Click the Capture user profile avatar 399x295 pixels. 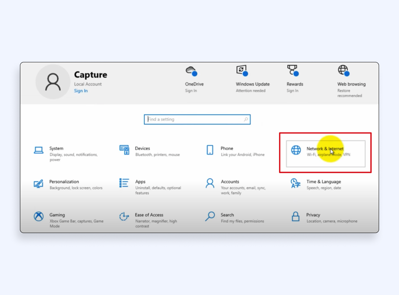(53, 82)
